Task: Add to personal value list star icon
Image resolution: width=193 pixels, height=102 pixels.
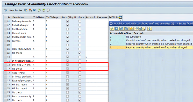Action: coord(131,29)
